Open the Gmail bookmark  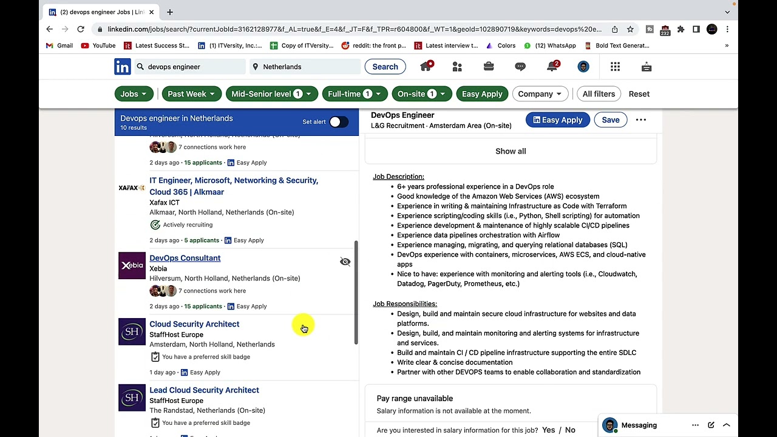click(x=59, y=46)
